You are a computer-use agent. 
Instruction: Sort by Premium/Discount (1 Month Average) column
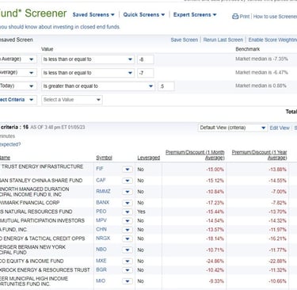(195, 155)
